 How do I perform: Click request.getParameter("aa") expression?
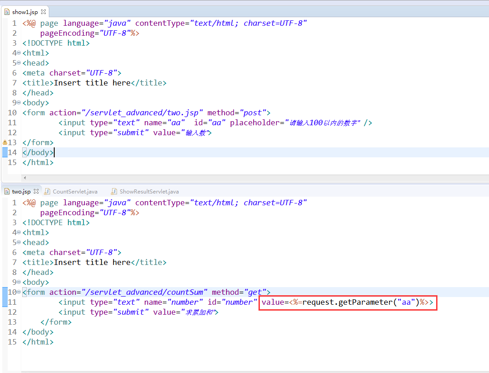pyautogui.click(x=361, y=302)
